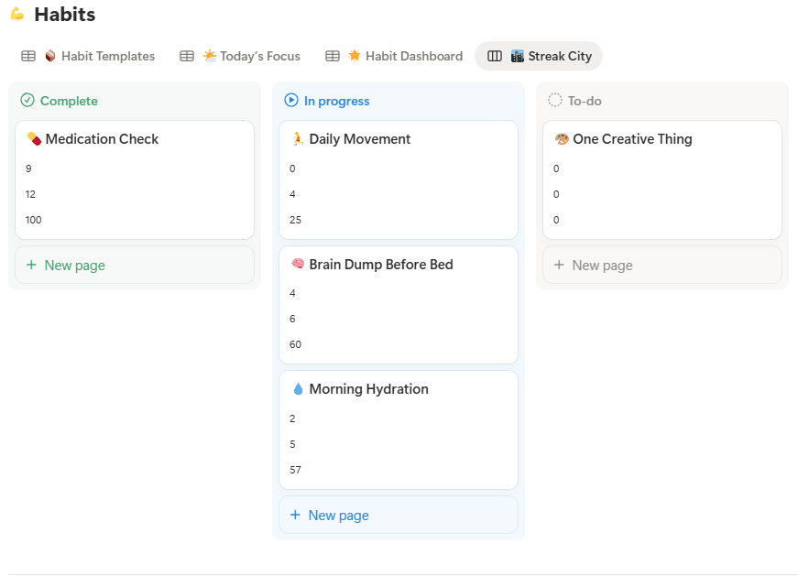The image size is (798, 576).
Task: Click value 57 on Morning Hydration card
Action: [295, 470]
